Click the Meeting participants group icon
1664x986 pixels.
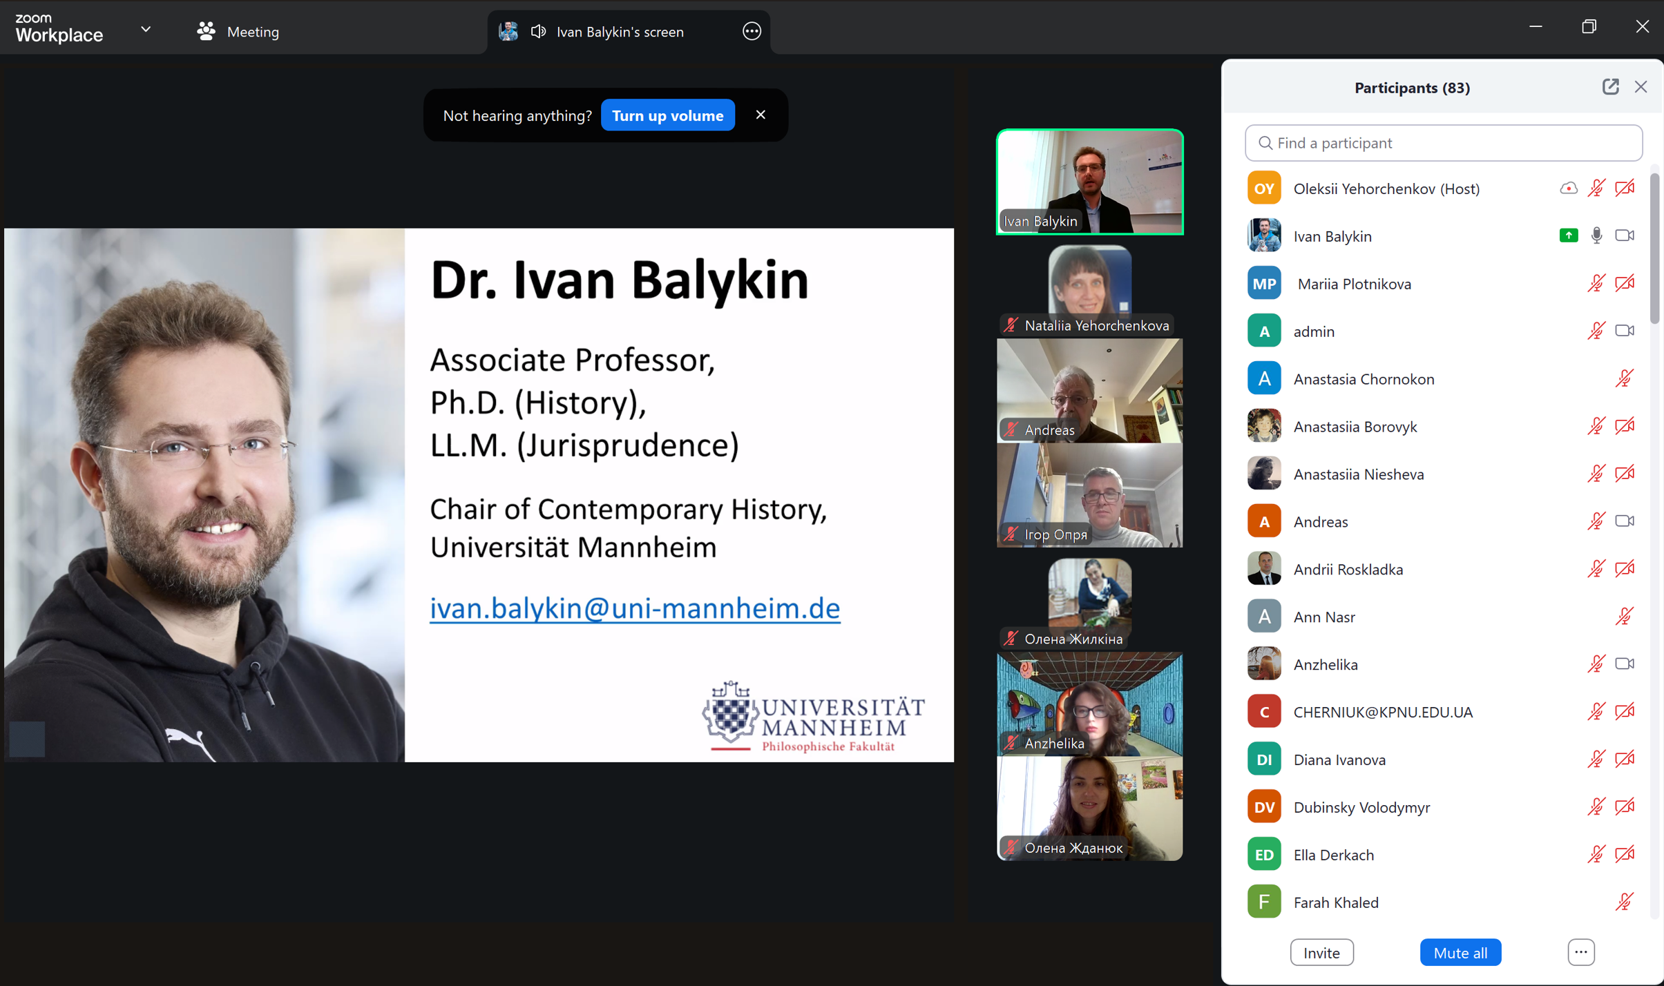(x=206, y=31)
